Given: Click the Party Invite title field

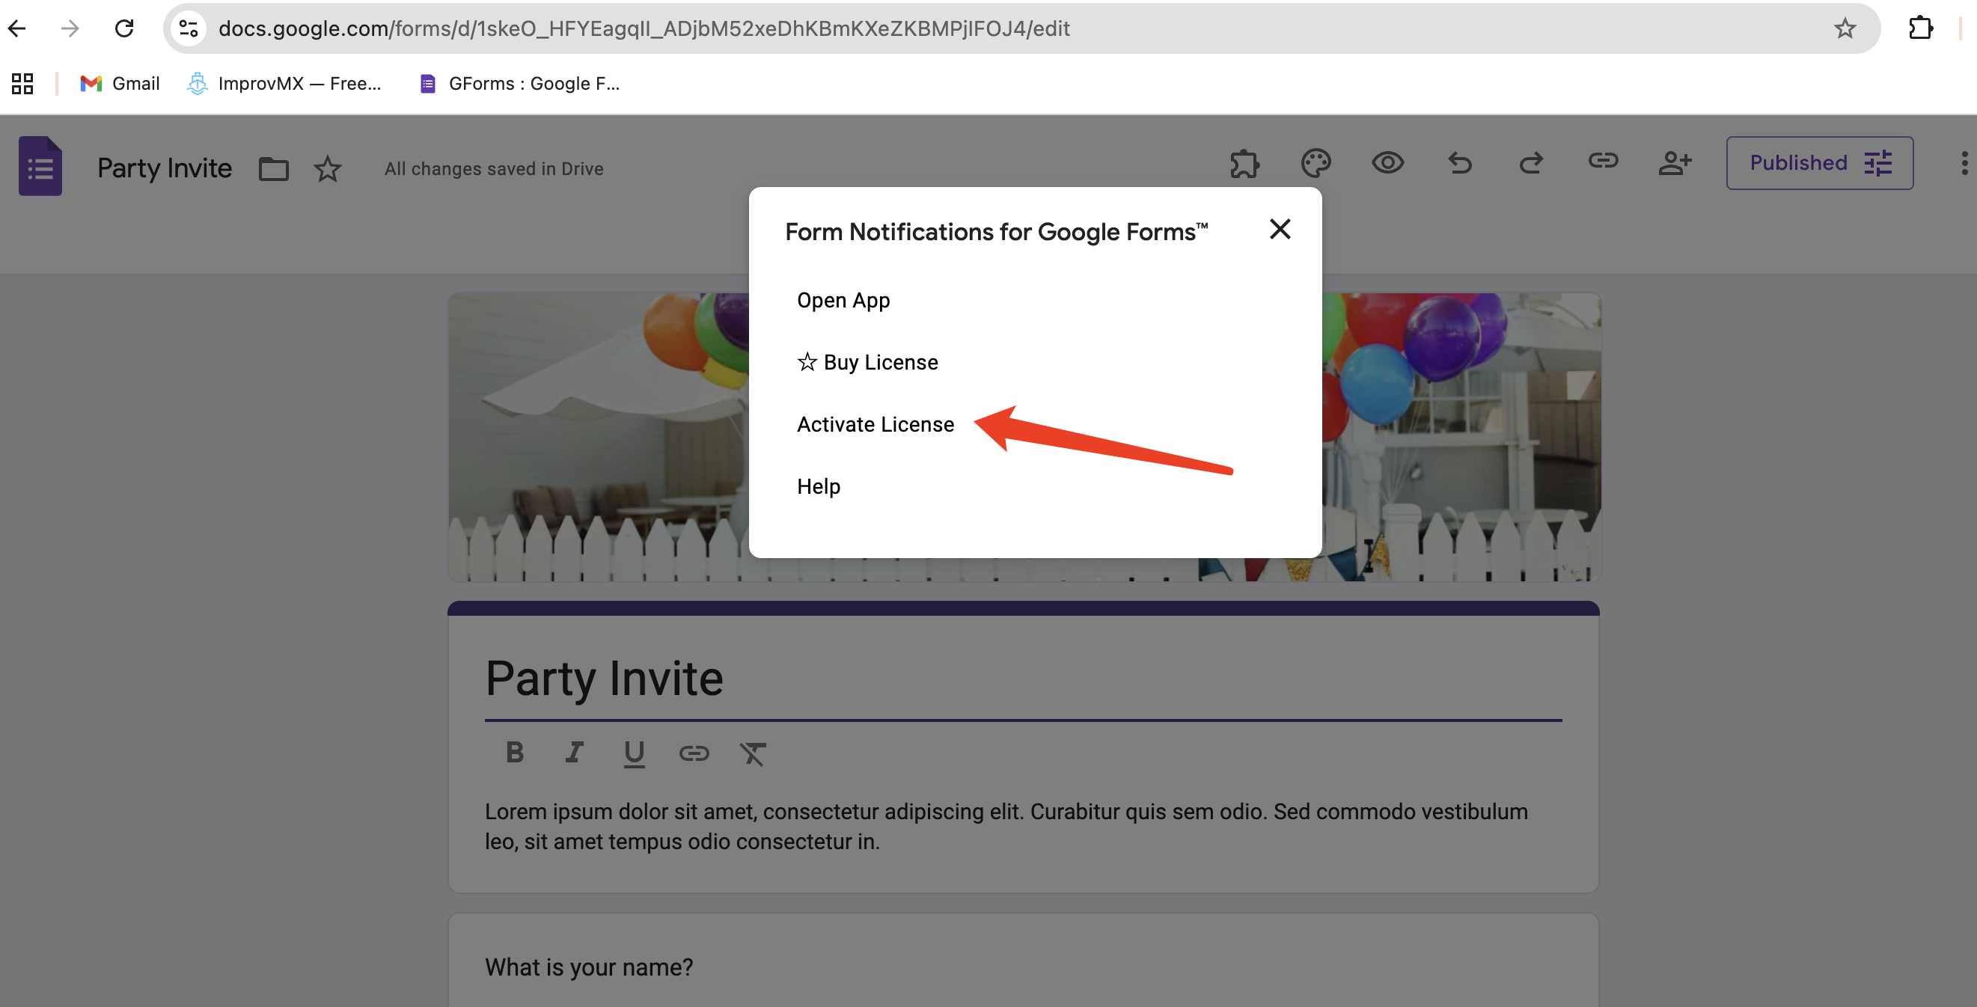Looking at the screenshot, I should [1022, 679].
